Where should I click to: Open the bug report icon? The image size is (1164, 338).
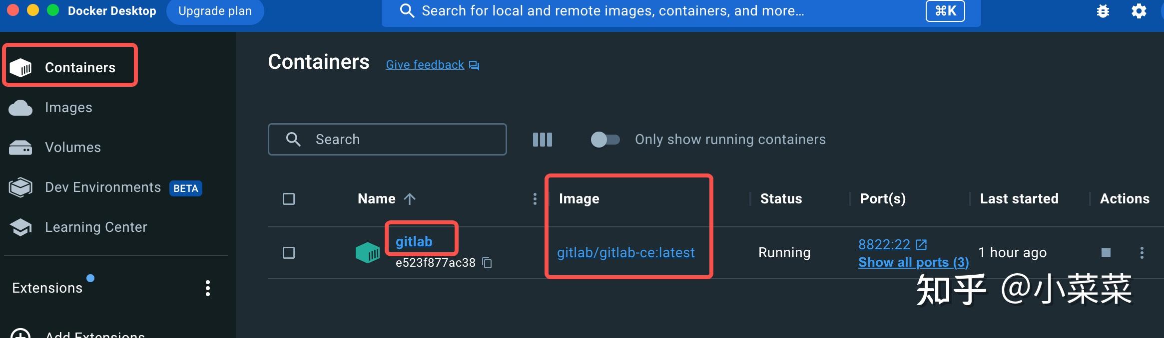(x=1103, y=10)
